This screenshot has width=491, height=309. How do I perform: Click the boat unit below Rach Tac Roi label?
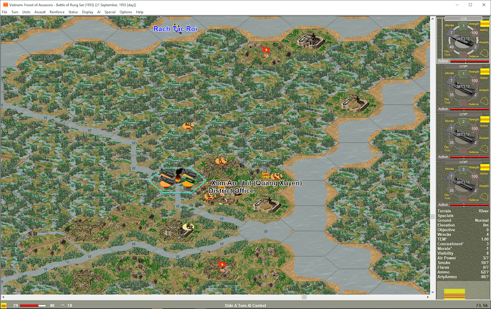(180, 32)
